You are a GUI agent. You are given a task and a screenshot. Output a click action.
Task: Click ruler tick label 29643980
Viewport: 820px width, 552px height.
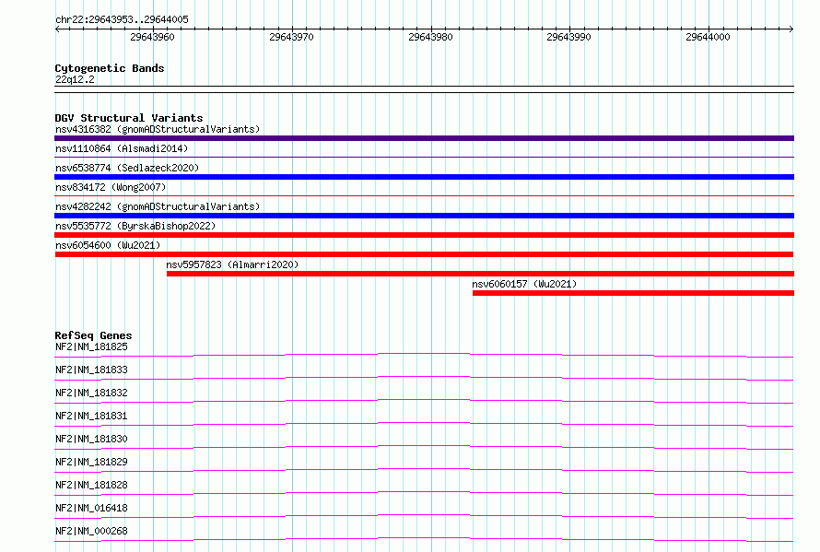click(430, 37)
